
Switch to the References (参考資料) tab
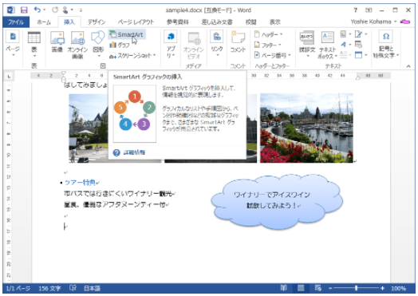[177, 22]
